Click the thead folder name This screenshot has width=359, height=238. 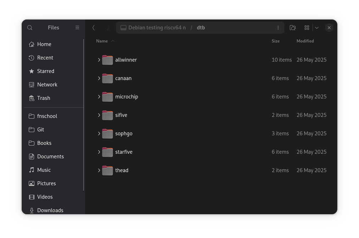(x=122, y=170)
